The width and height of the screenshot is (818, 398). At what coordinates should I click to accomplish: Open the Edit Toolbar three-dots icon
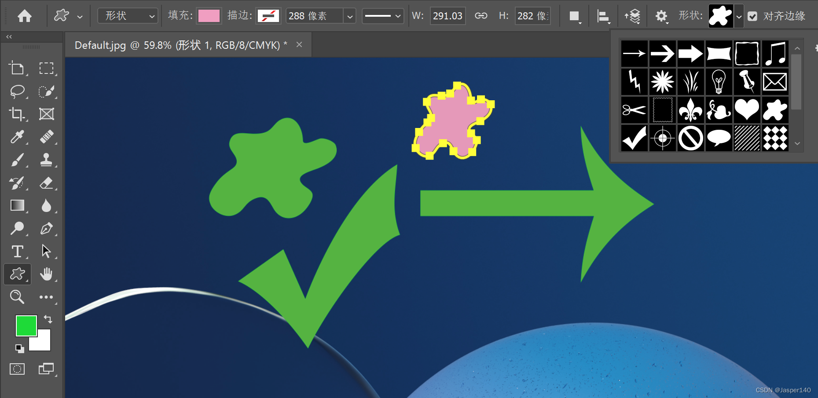click(46, 297)
